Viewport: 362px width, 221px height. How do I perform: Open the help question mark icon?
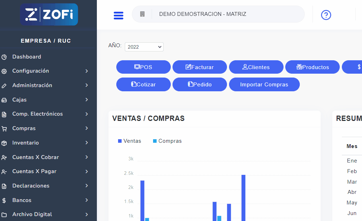pos(326,15)
